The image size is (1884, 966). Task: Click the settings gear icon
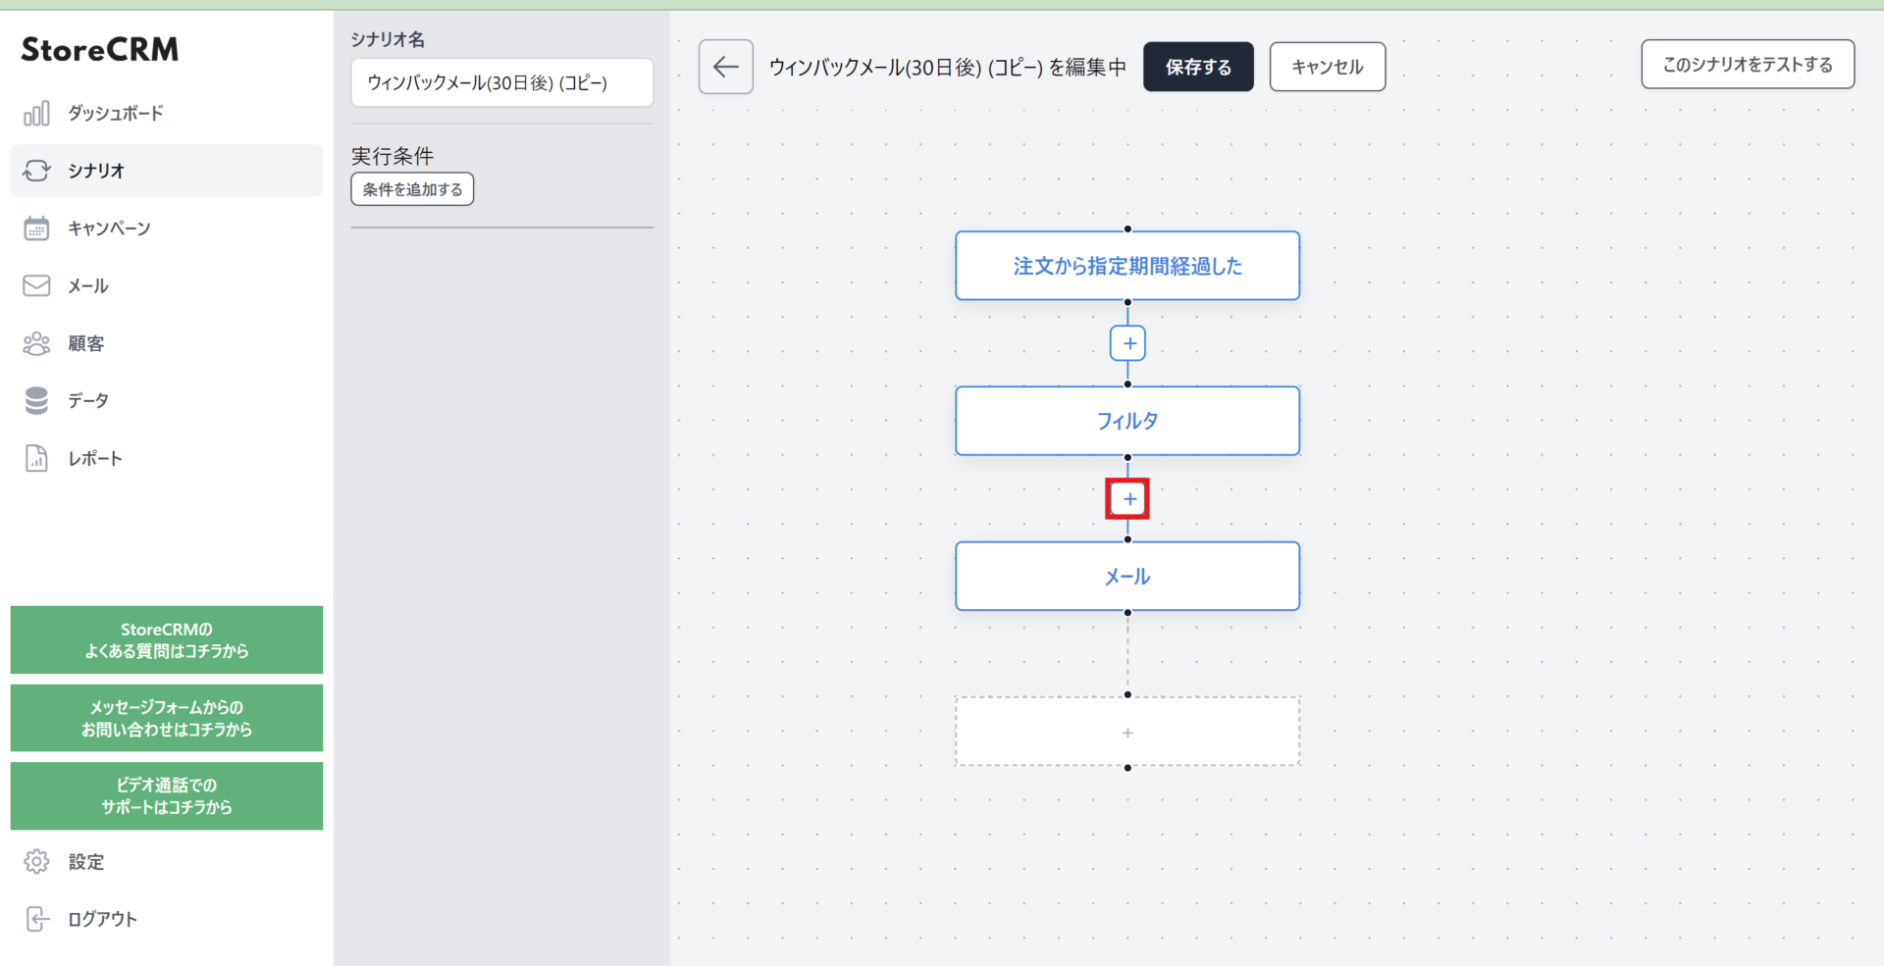(36, 861)
